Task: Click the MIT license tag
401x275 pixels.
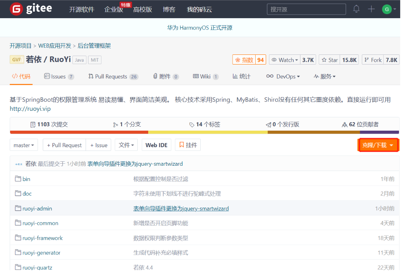Action: coord(94,60)
